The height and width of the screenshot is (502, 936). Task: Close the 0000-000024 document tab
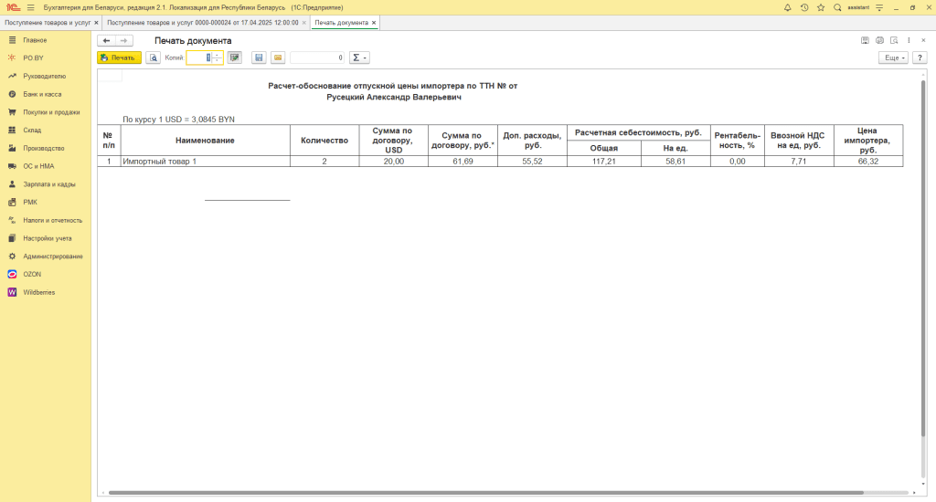tap(303, 23)
